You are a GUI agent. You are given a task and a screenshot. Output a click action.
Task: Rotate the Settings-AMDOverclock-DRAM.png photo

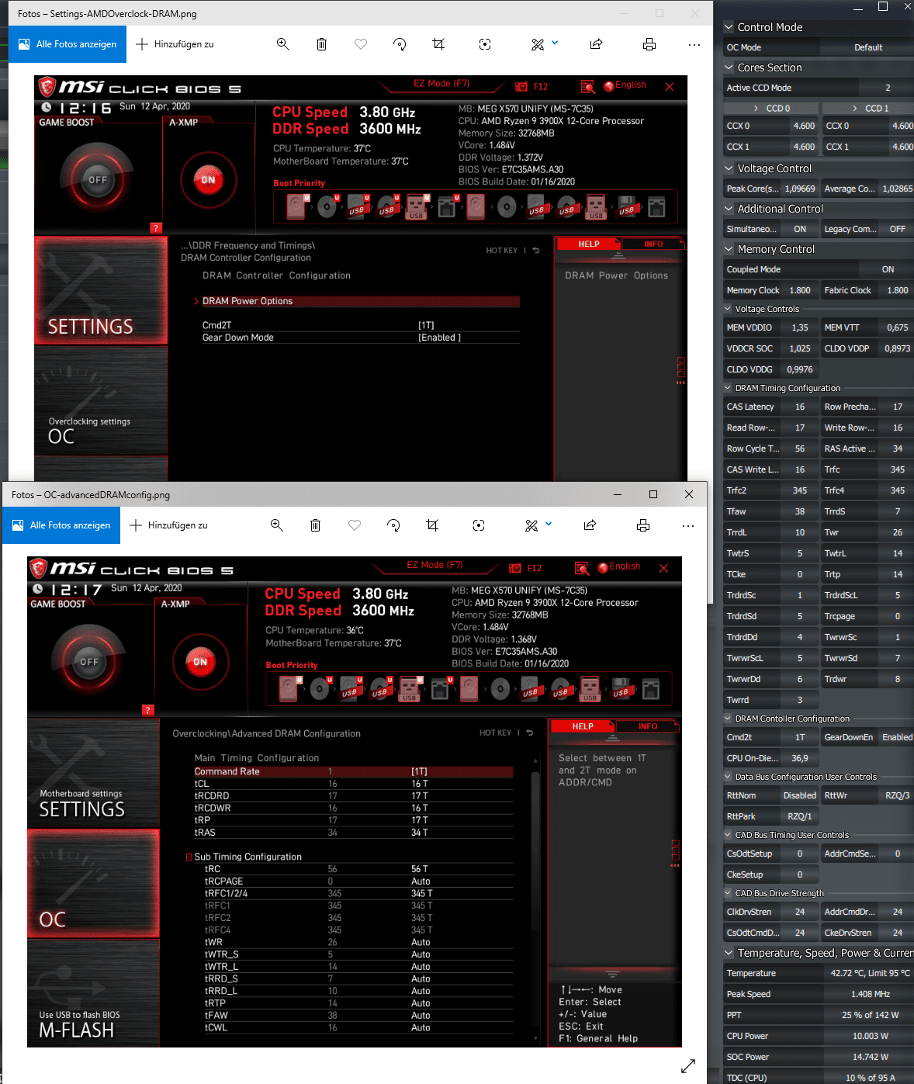(400, 44)
